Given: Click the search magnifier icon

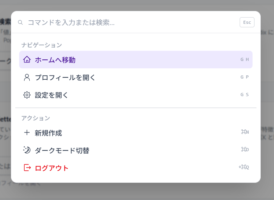Looking at the screenshot, I should (x=20, y=22).
